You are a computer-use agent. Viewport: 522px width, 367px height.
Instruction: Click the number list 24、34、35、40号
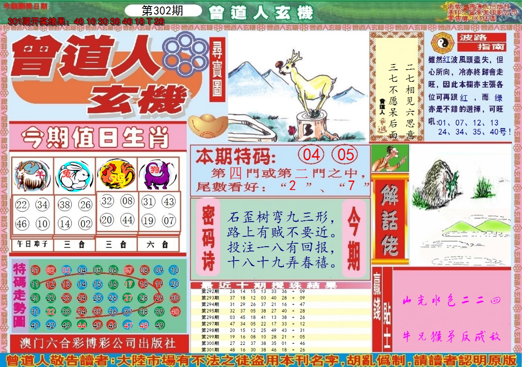[474, 132]
